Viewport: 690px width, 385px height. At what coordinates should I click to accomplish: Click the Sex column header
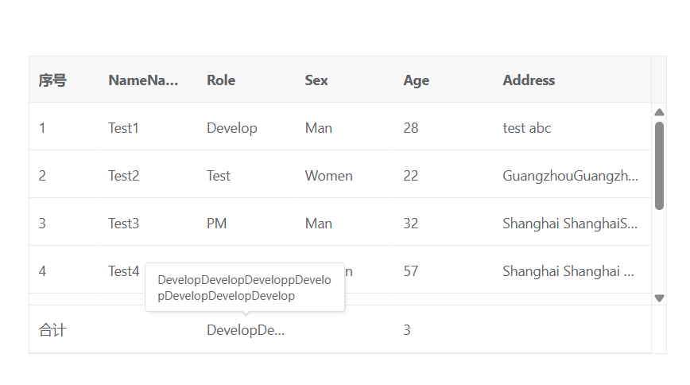point(316,80)
